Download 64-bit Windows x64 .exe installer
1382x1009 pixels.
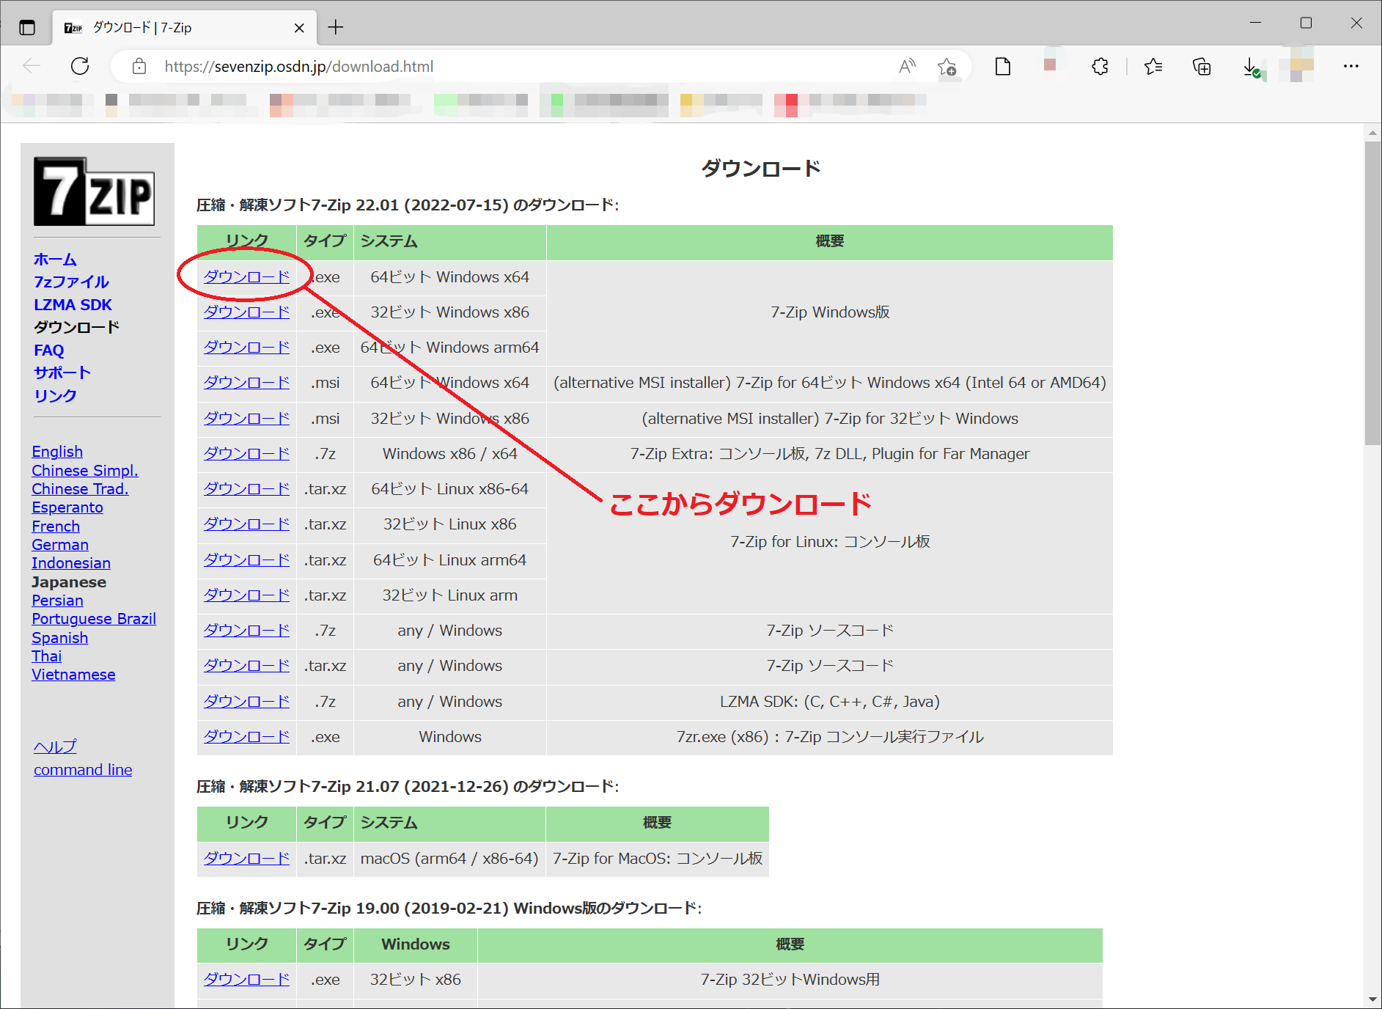point(246,276)
